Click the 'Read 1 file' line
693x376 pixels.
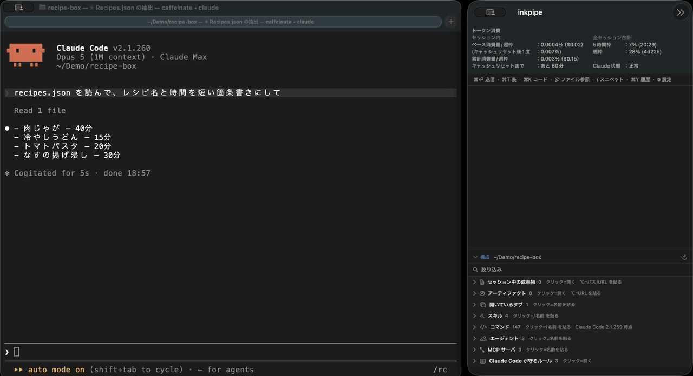[x=40, y=110]
